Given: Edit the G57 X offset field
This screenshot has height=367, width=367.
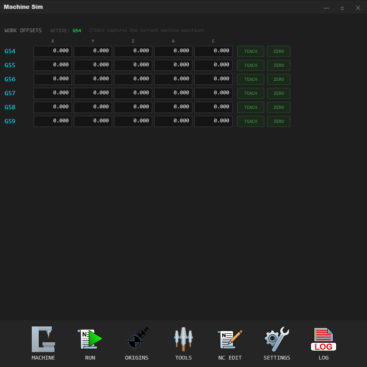Looking at the screenshot, I should pyautogui.click(x=53, y=93).
